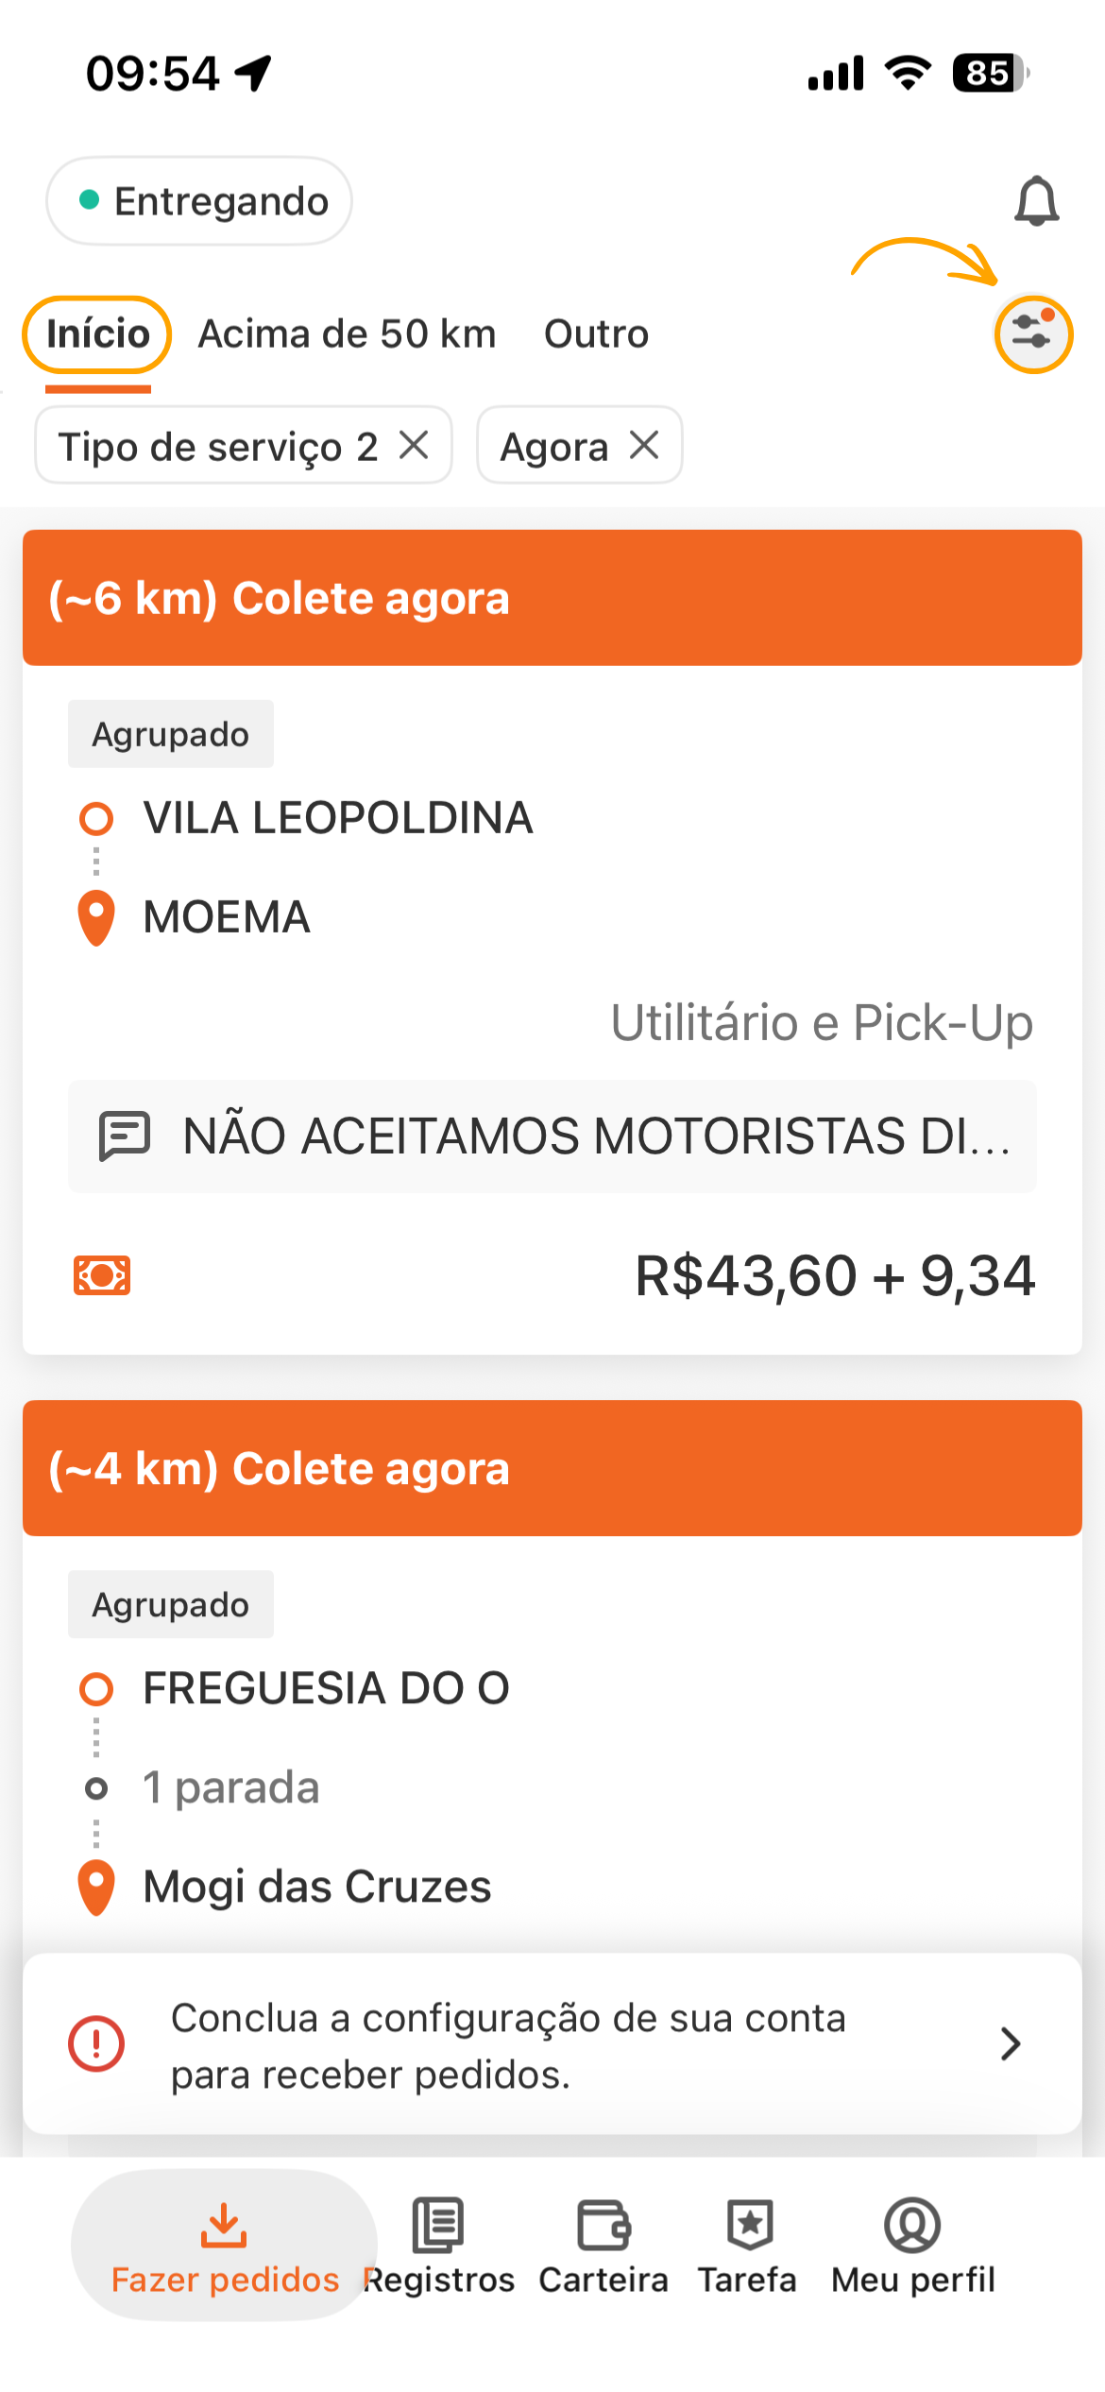Expand the account setup banner chevron
Screen dimensions: 1105x2392
(1011, 2043)
